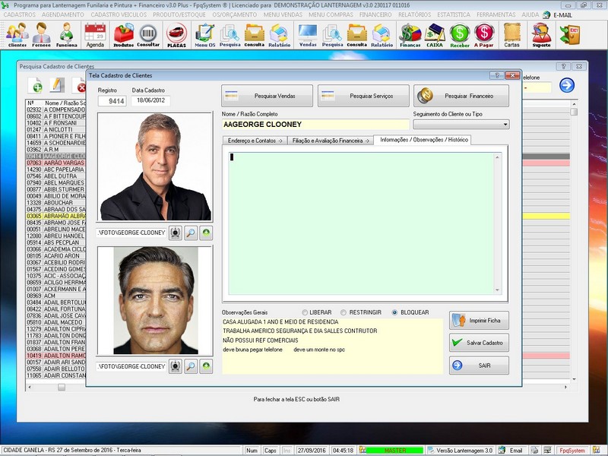
Task: Open the Agenda calendar icon
Action: [x=95, y=35]
